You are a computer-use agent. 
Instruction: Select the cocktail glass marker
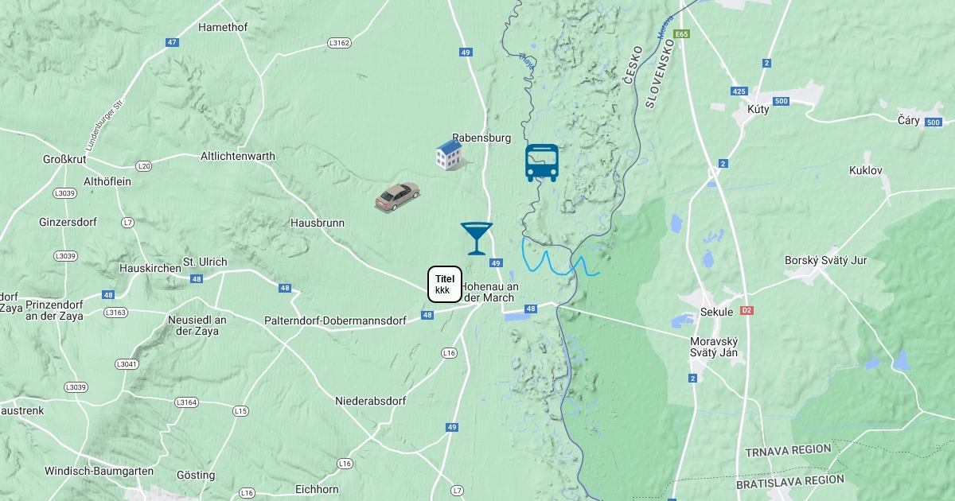(x=476, y=239)
